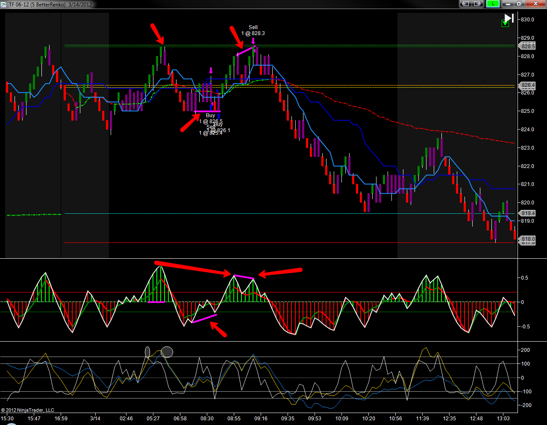Viewport: 547px width, 425px height.
Task: Click the Sell 1 @ 828.3 execution marker
Action: pyautogui.click(x=253, y=30)
